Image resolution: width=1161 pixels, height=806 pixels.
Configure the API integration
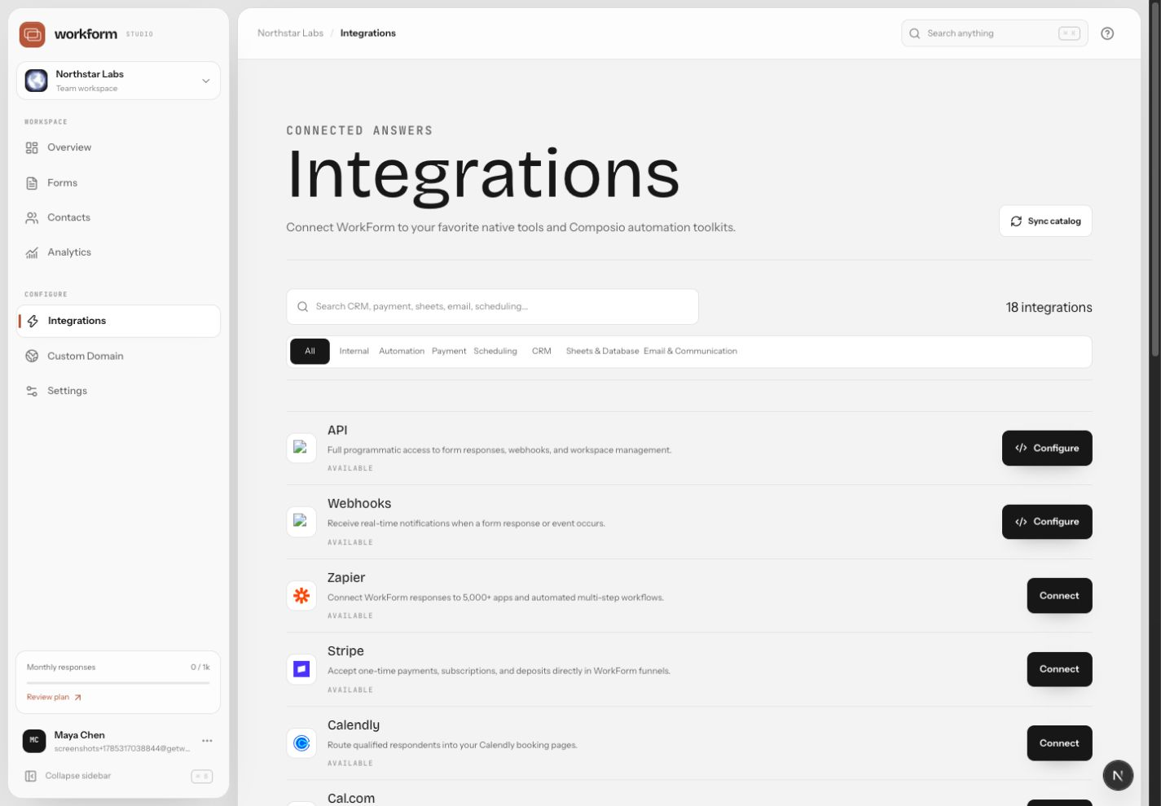tap(1047, 448)
